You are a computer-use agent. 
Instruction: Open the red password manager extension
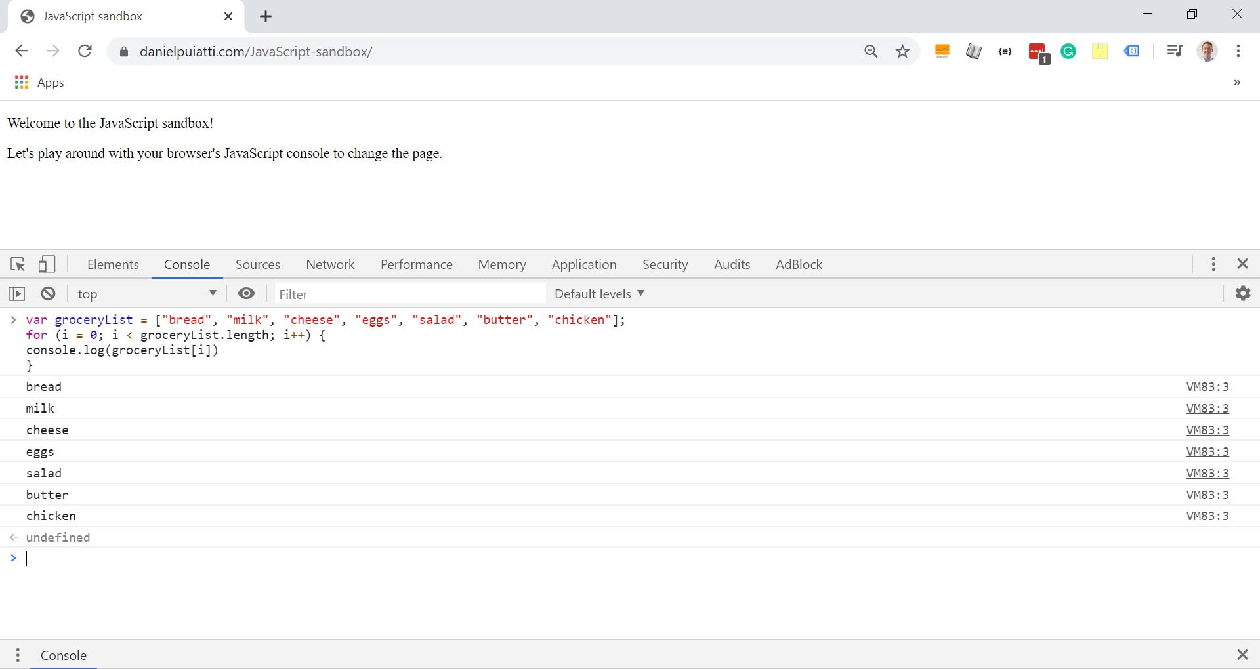point(1036,51)
